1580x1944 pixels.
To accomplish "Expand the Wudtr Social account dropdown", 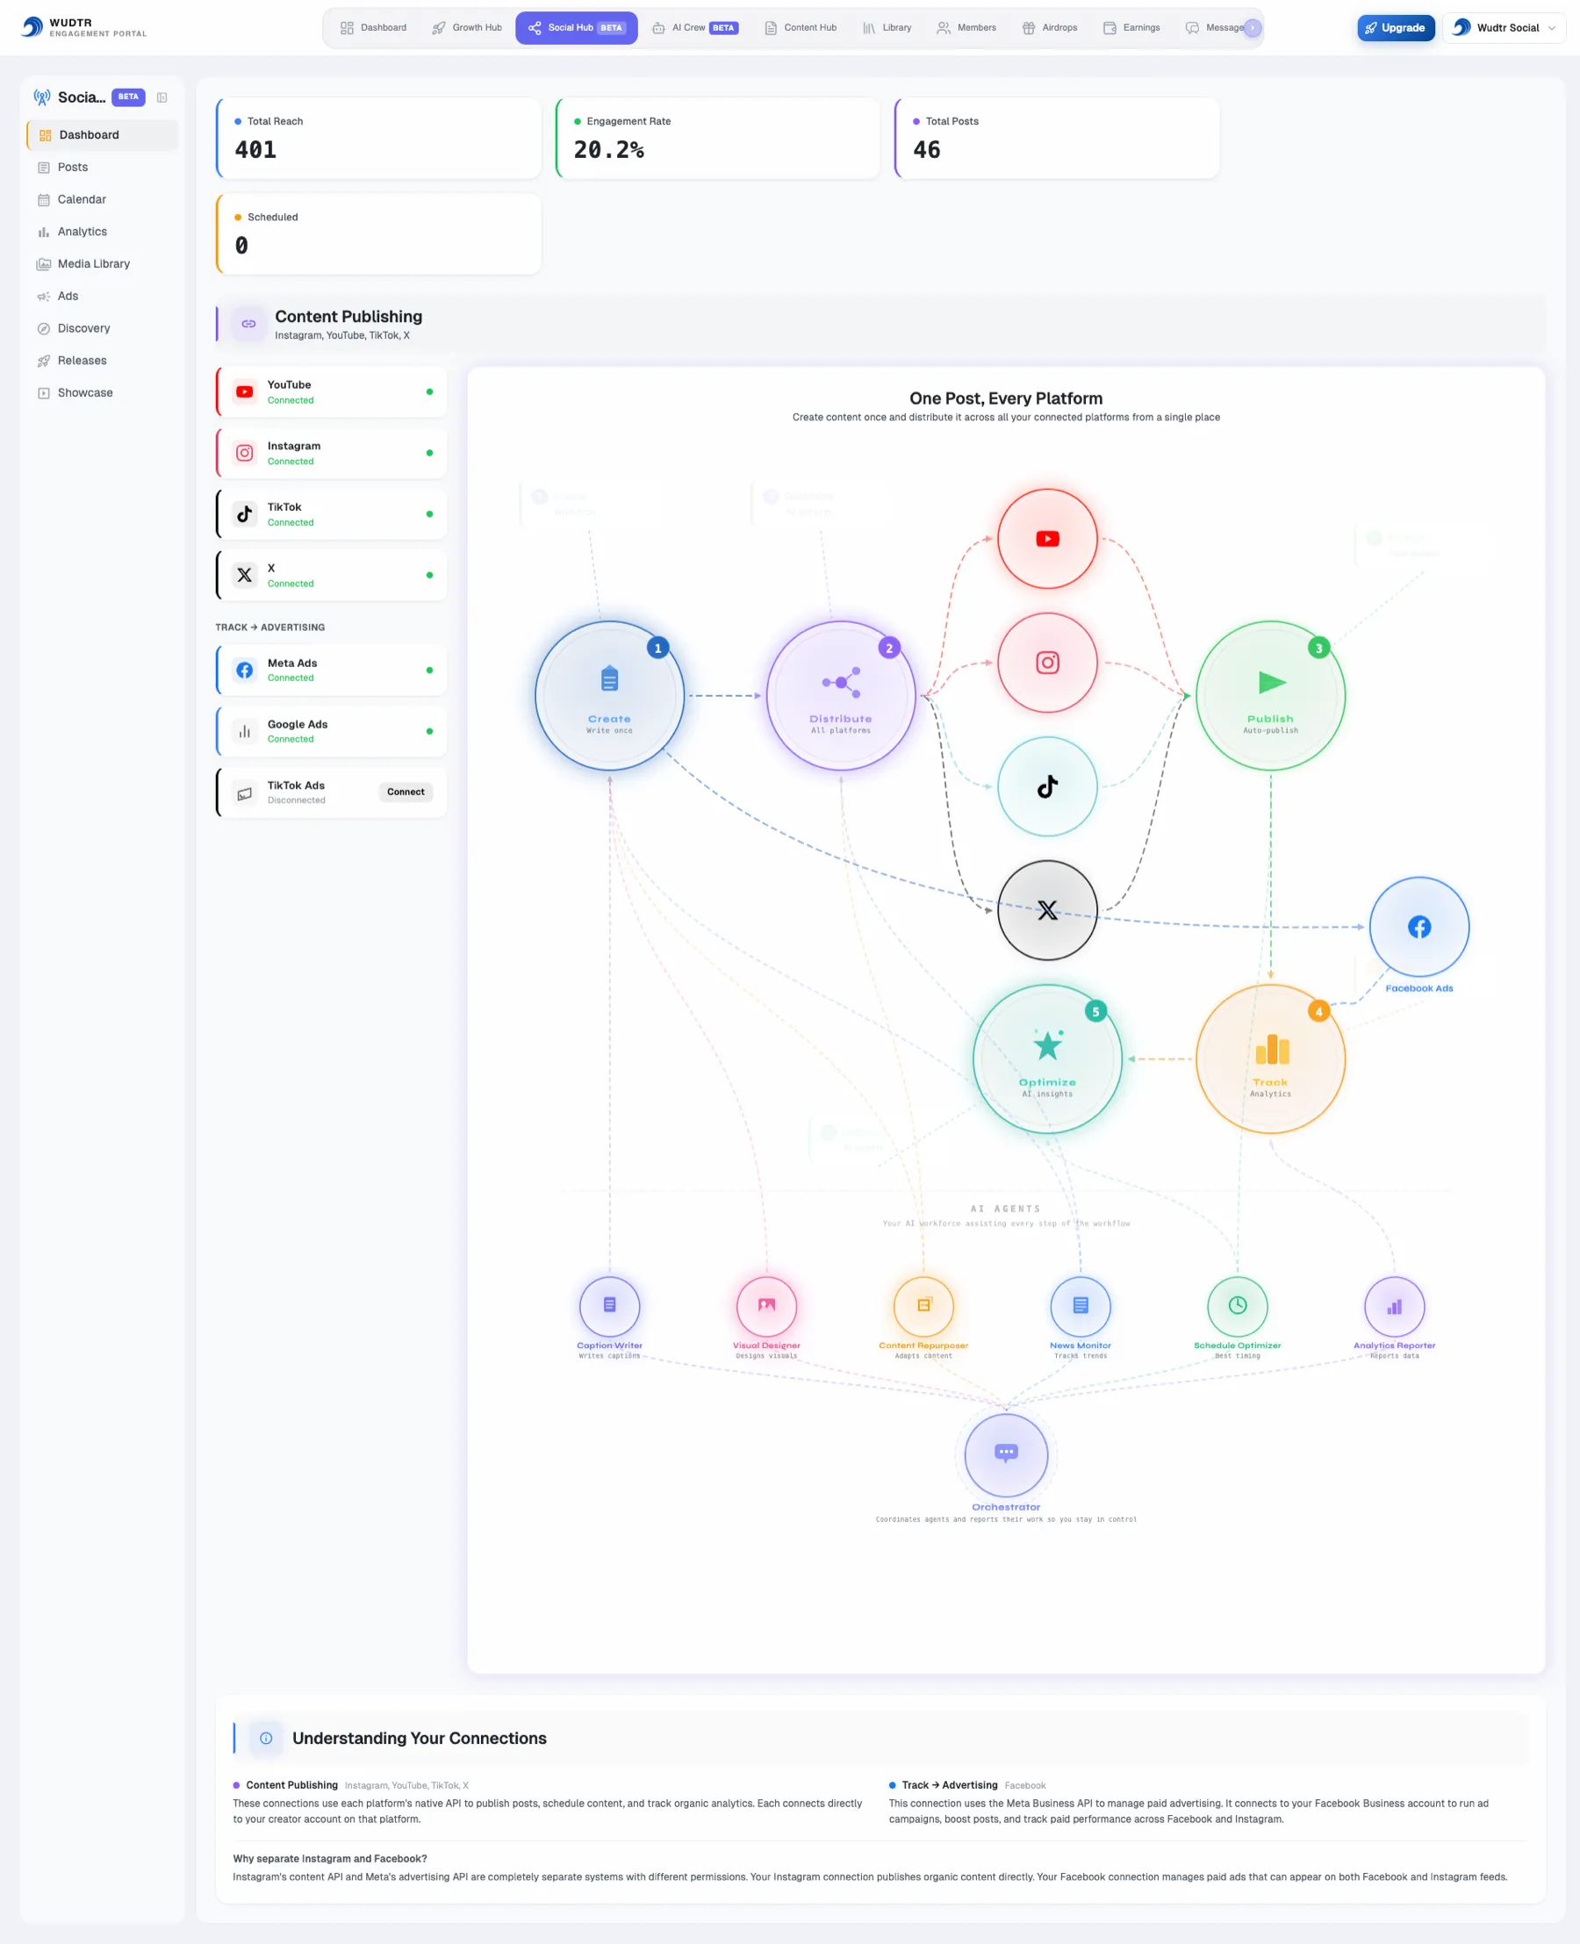I will [1504, 28].
